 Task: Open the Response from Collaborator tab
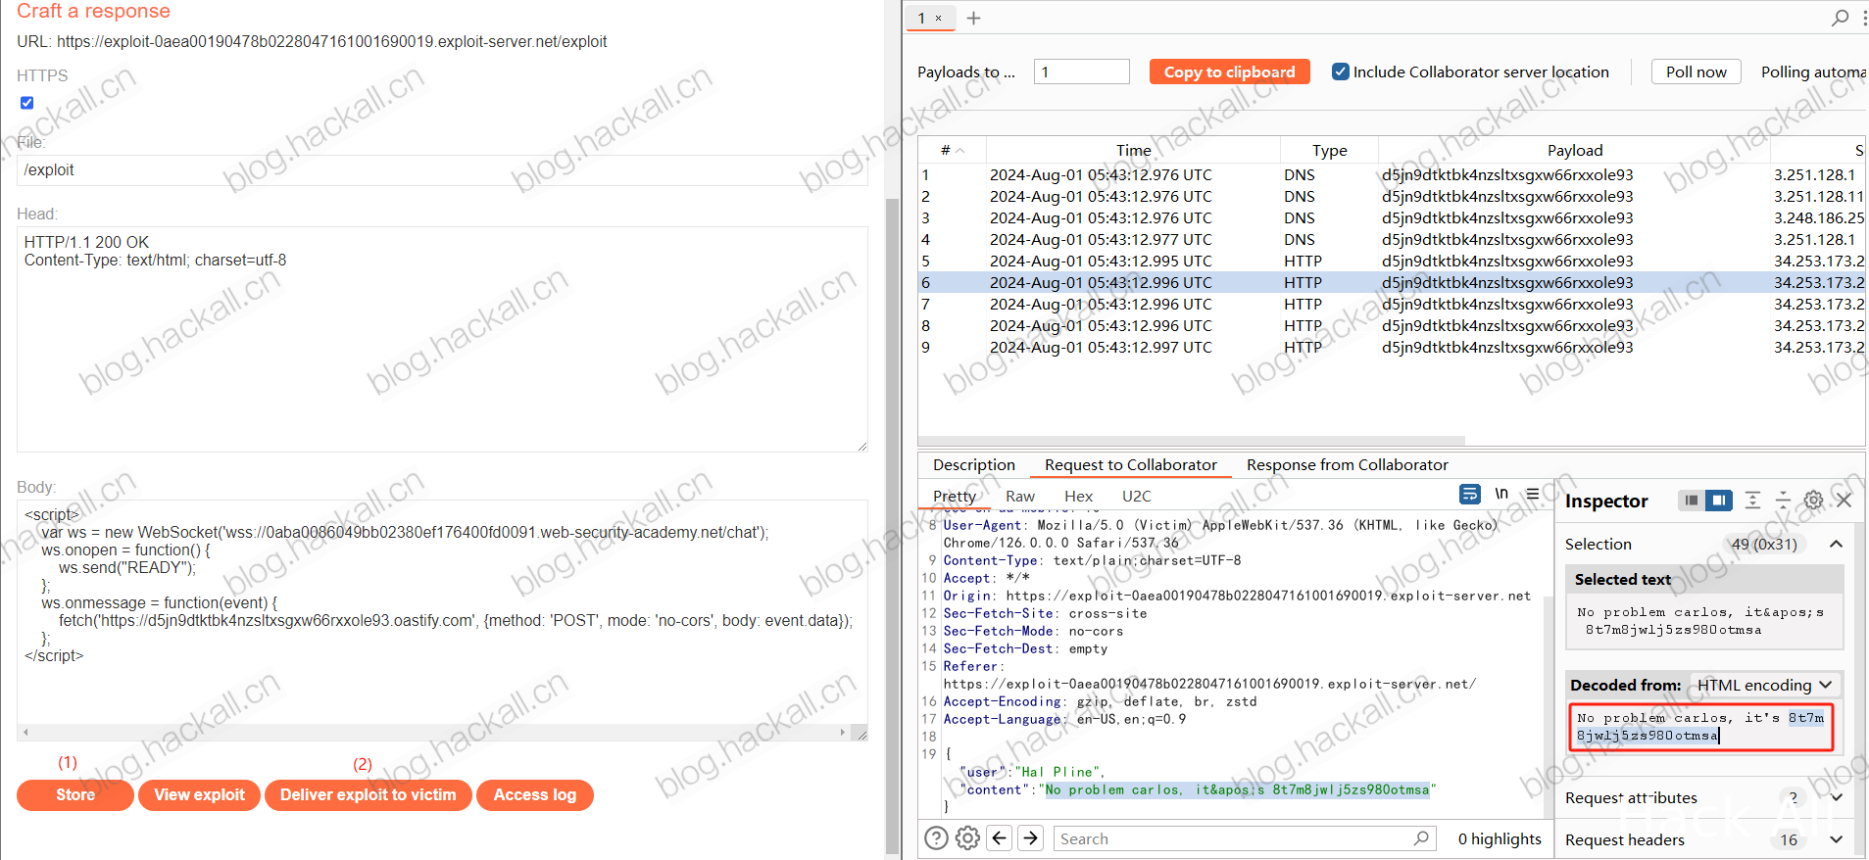point(1348,464)
